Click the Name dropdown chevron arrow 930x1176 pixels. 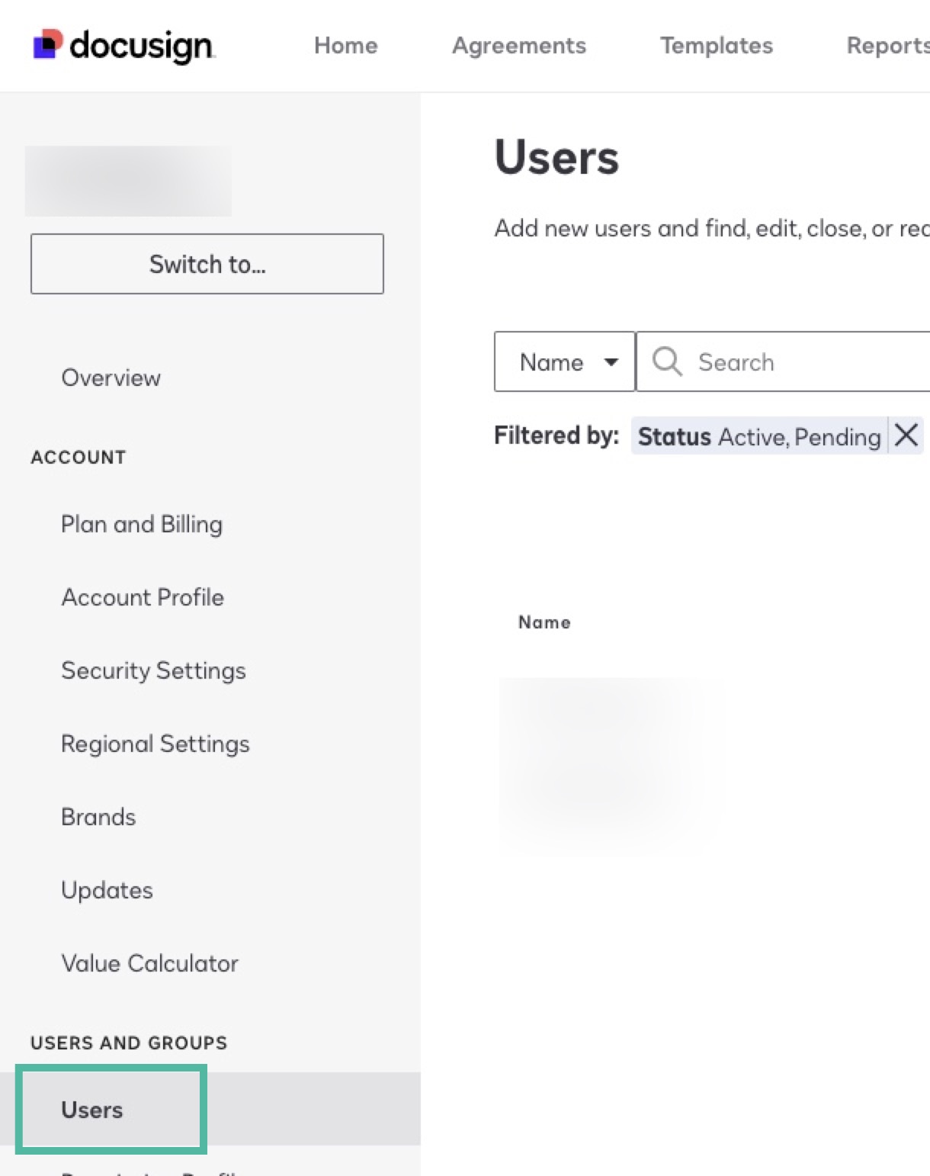612,363
